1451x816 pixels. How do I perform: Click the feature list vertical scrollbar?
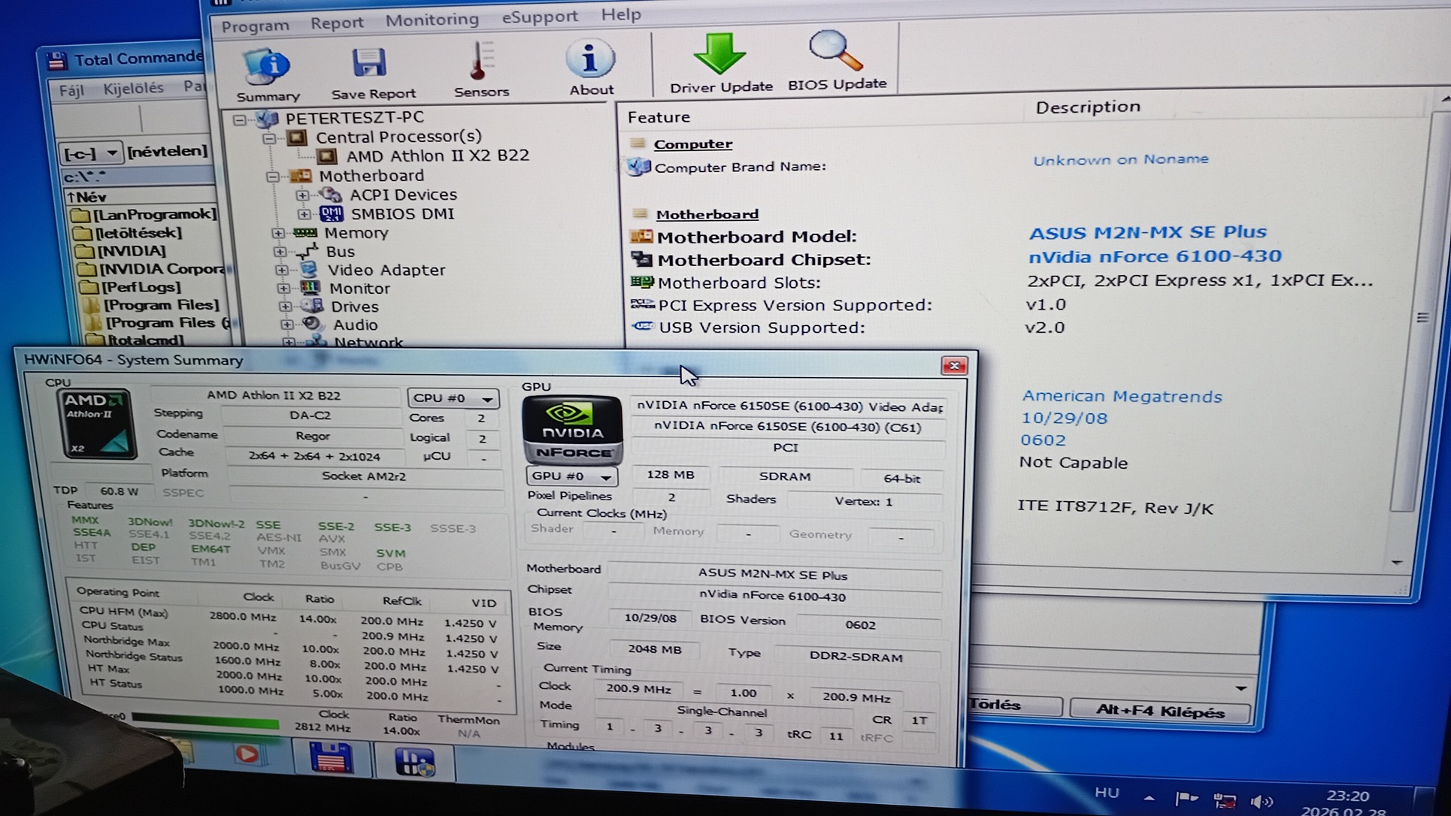pyautogui.click(x=1422, y=318)
